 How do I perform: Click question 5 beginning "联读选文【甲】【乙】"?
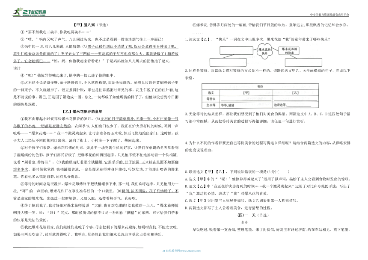pos(237,171)
